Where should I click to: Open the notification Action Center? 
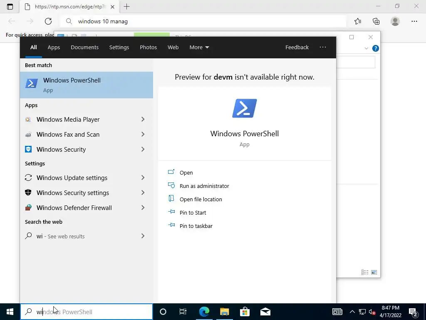point(413,312)
